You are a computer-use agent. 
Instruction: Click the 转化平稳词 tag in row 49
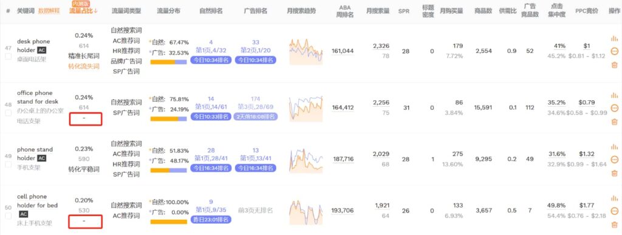click(x=84, y=169)
